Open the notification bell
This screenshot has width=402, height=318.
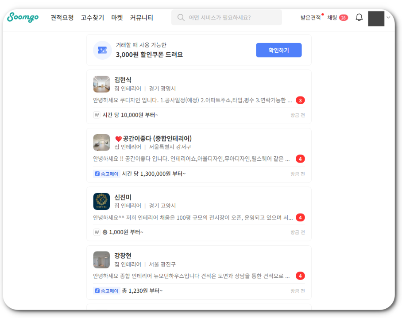359,17
